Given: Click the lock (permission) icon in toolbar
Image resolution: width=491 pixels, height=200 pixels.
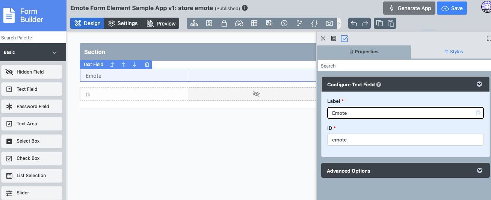Looking at the screenshot, I should (x=224, y=23).
